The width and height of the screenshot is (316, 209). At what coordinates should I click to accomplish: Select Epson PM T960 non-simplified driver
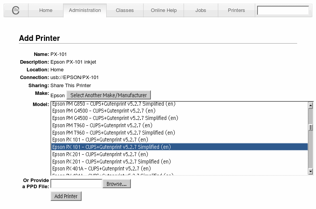pos(102,125)
